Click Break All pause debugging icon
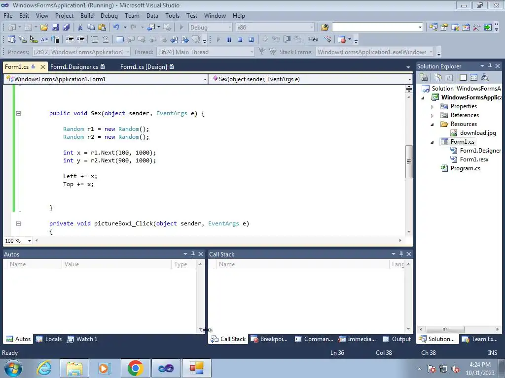Viewport: 505px width, 378px height. pyautogui.click(x=229, y=39)
